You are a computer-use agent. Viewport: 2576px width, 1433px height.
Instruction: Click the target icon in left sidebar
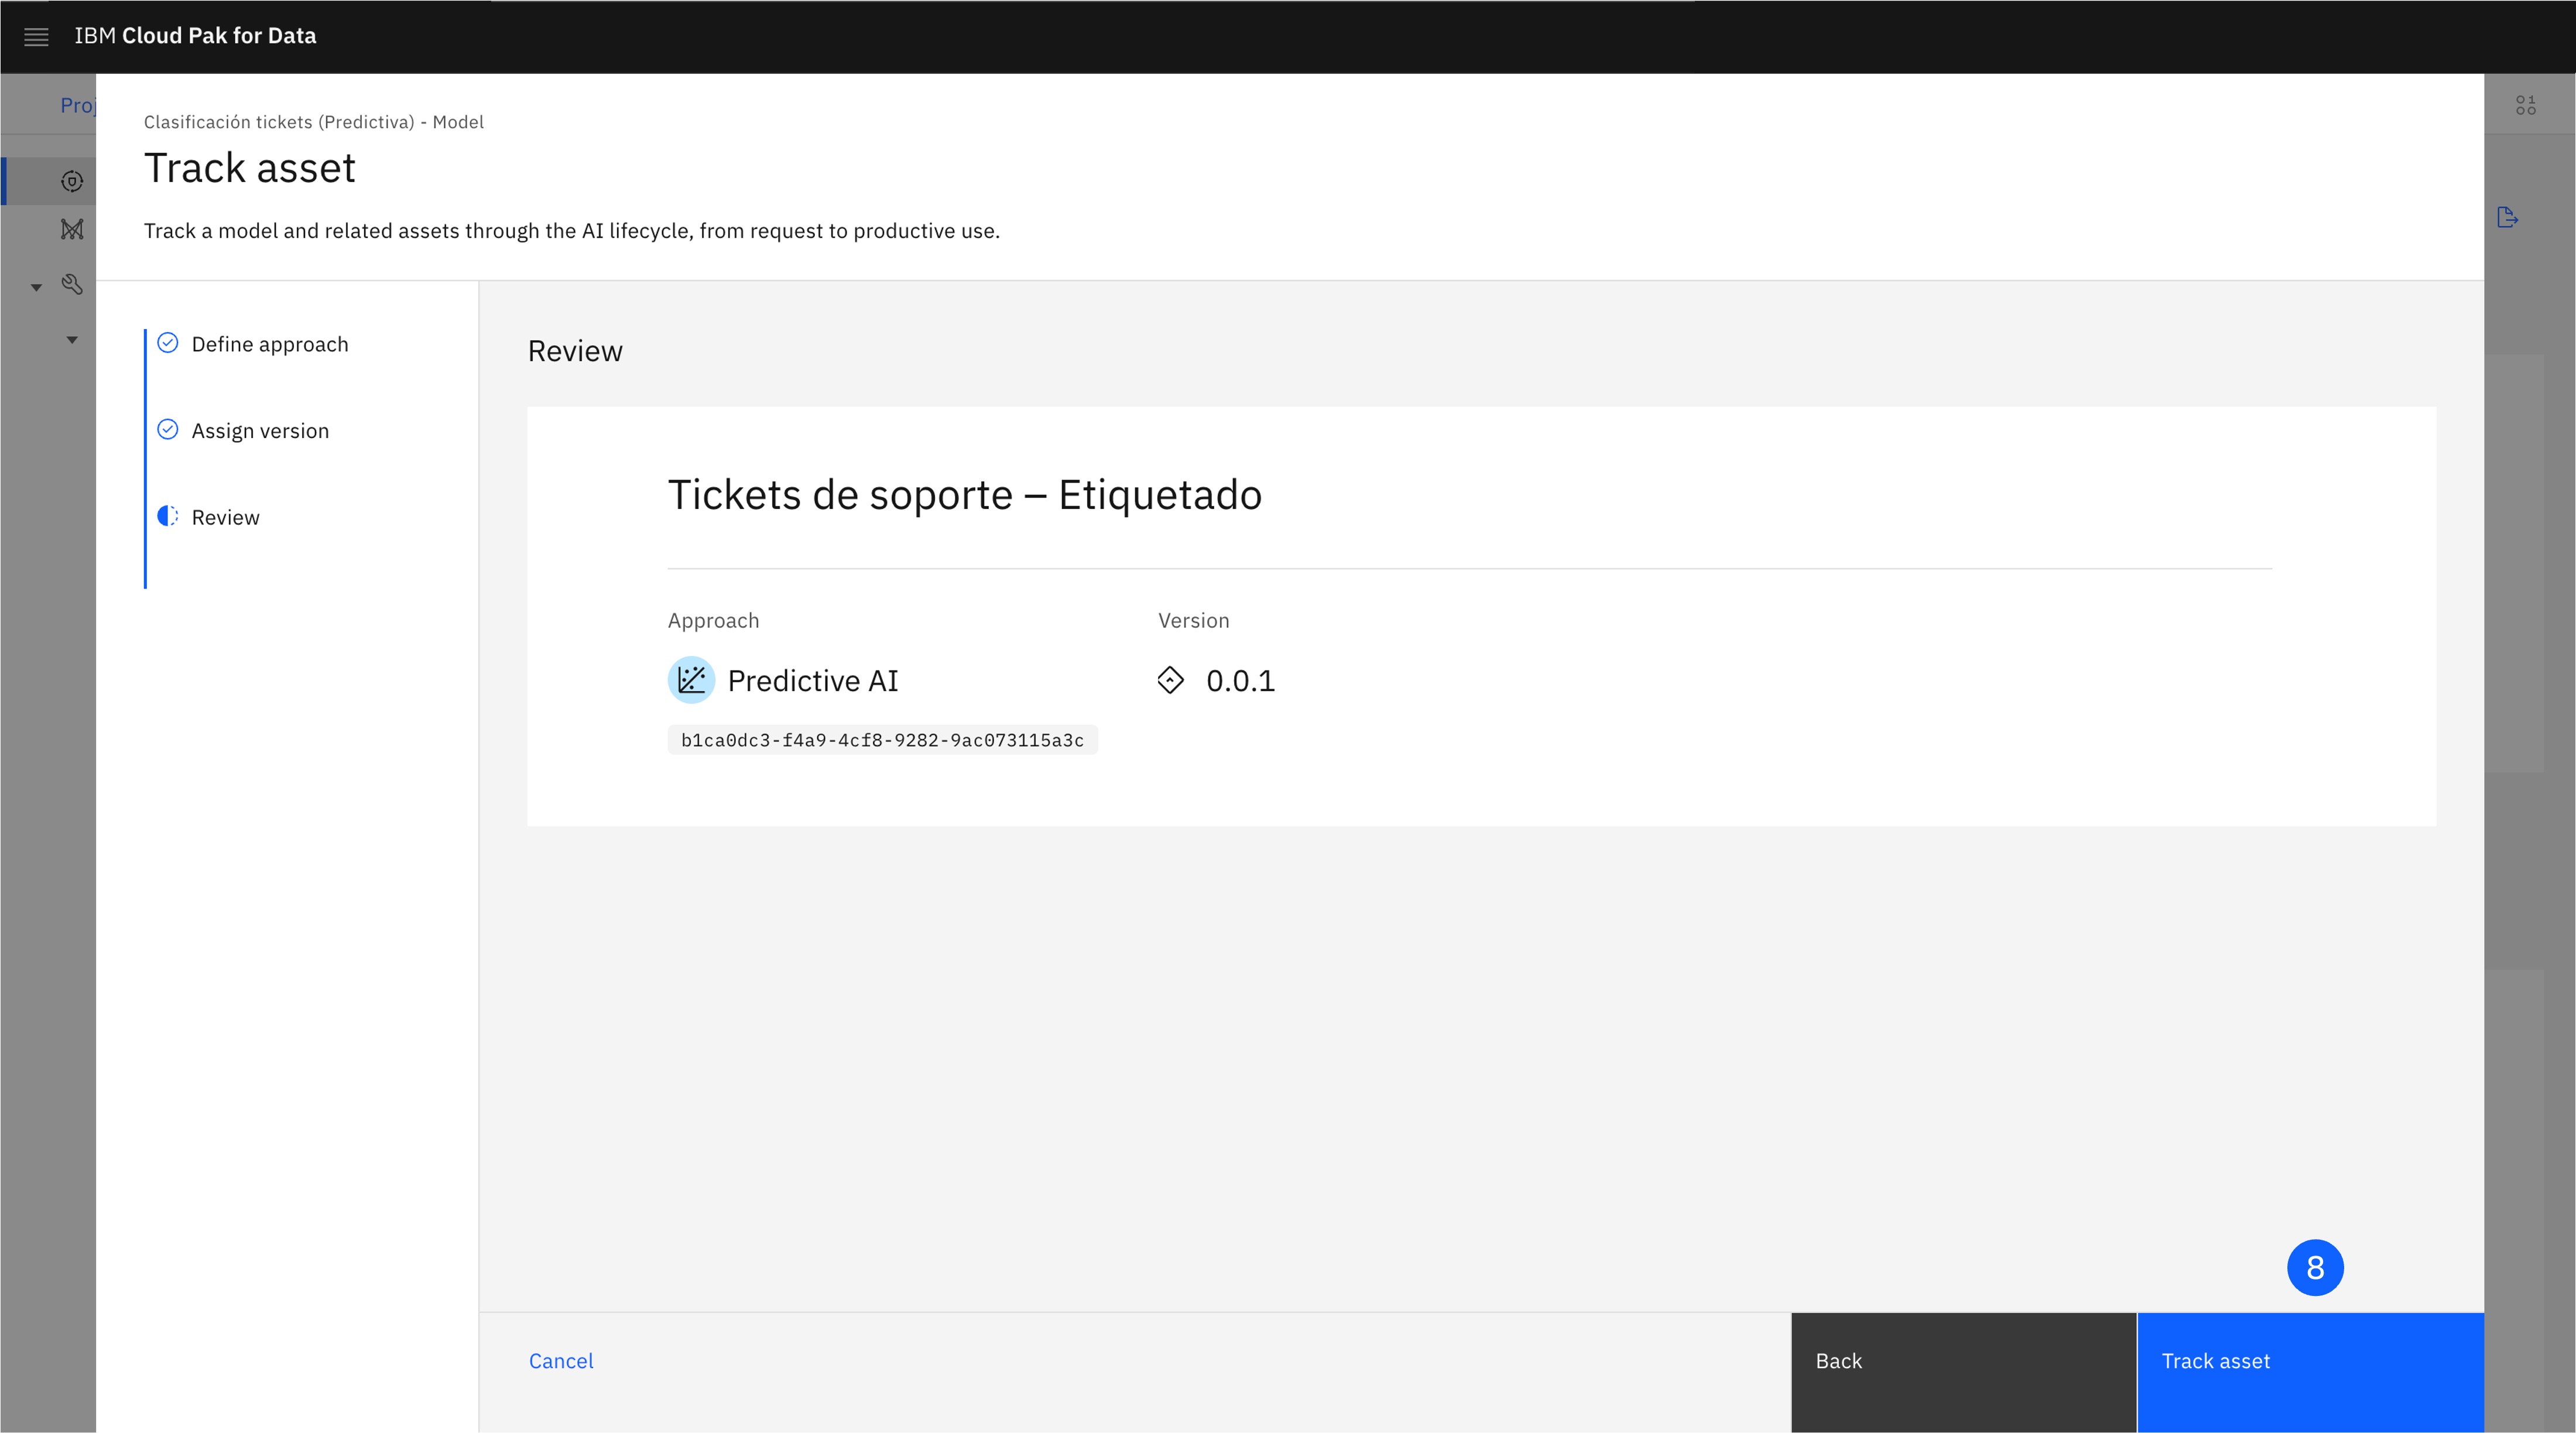(72, 181)
